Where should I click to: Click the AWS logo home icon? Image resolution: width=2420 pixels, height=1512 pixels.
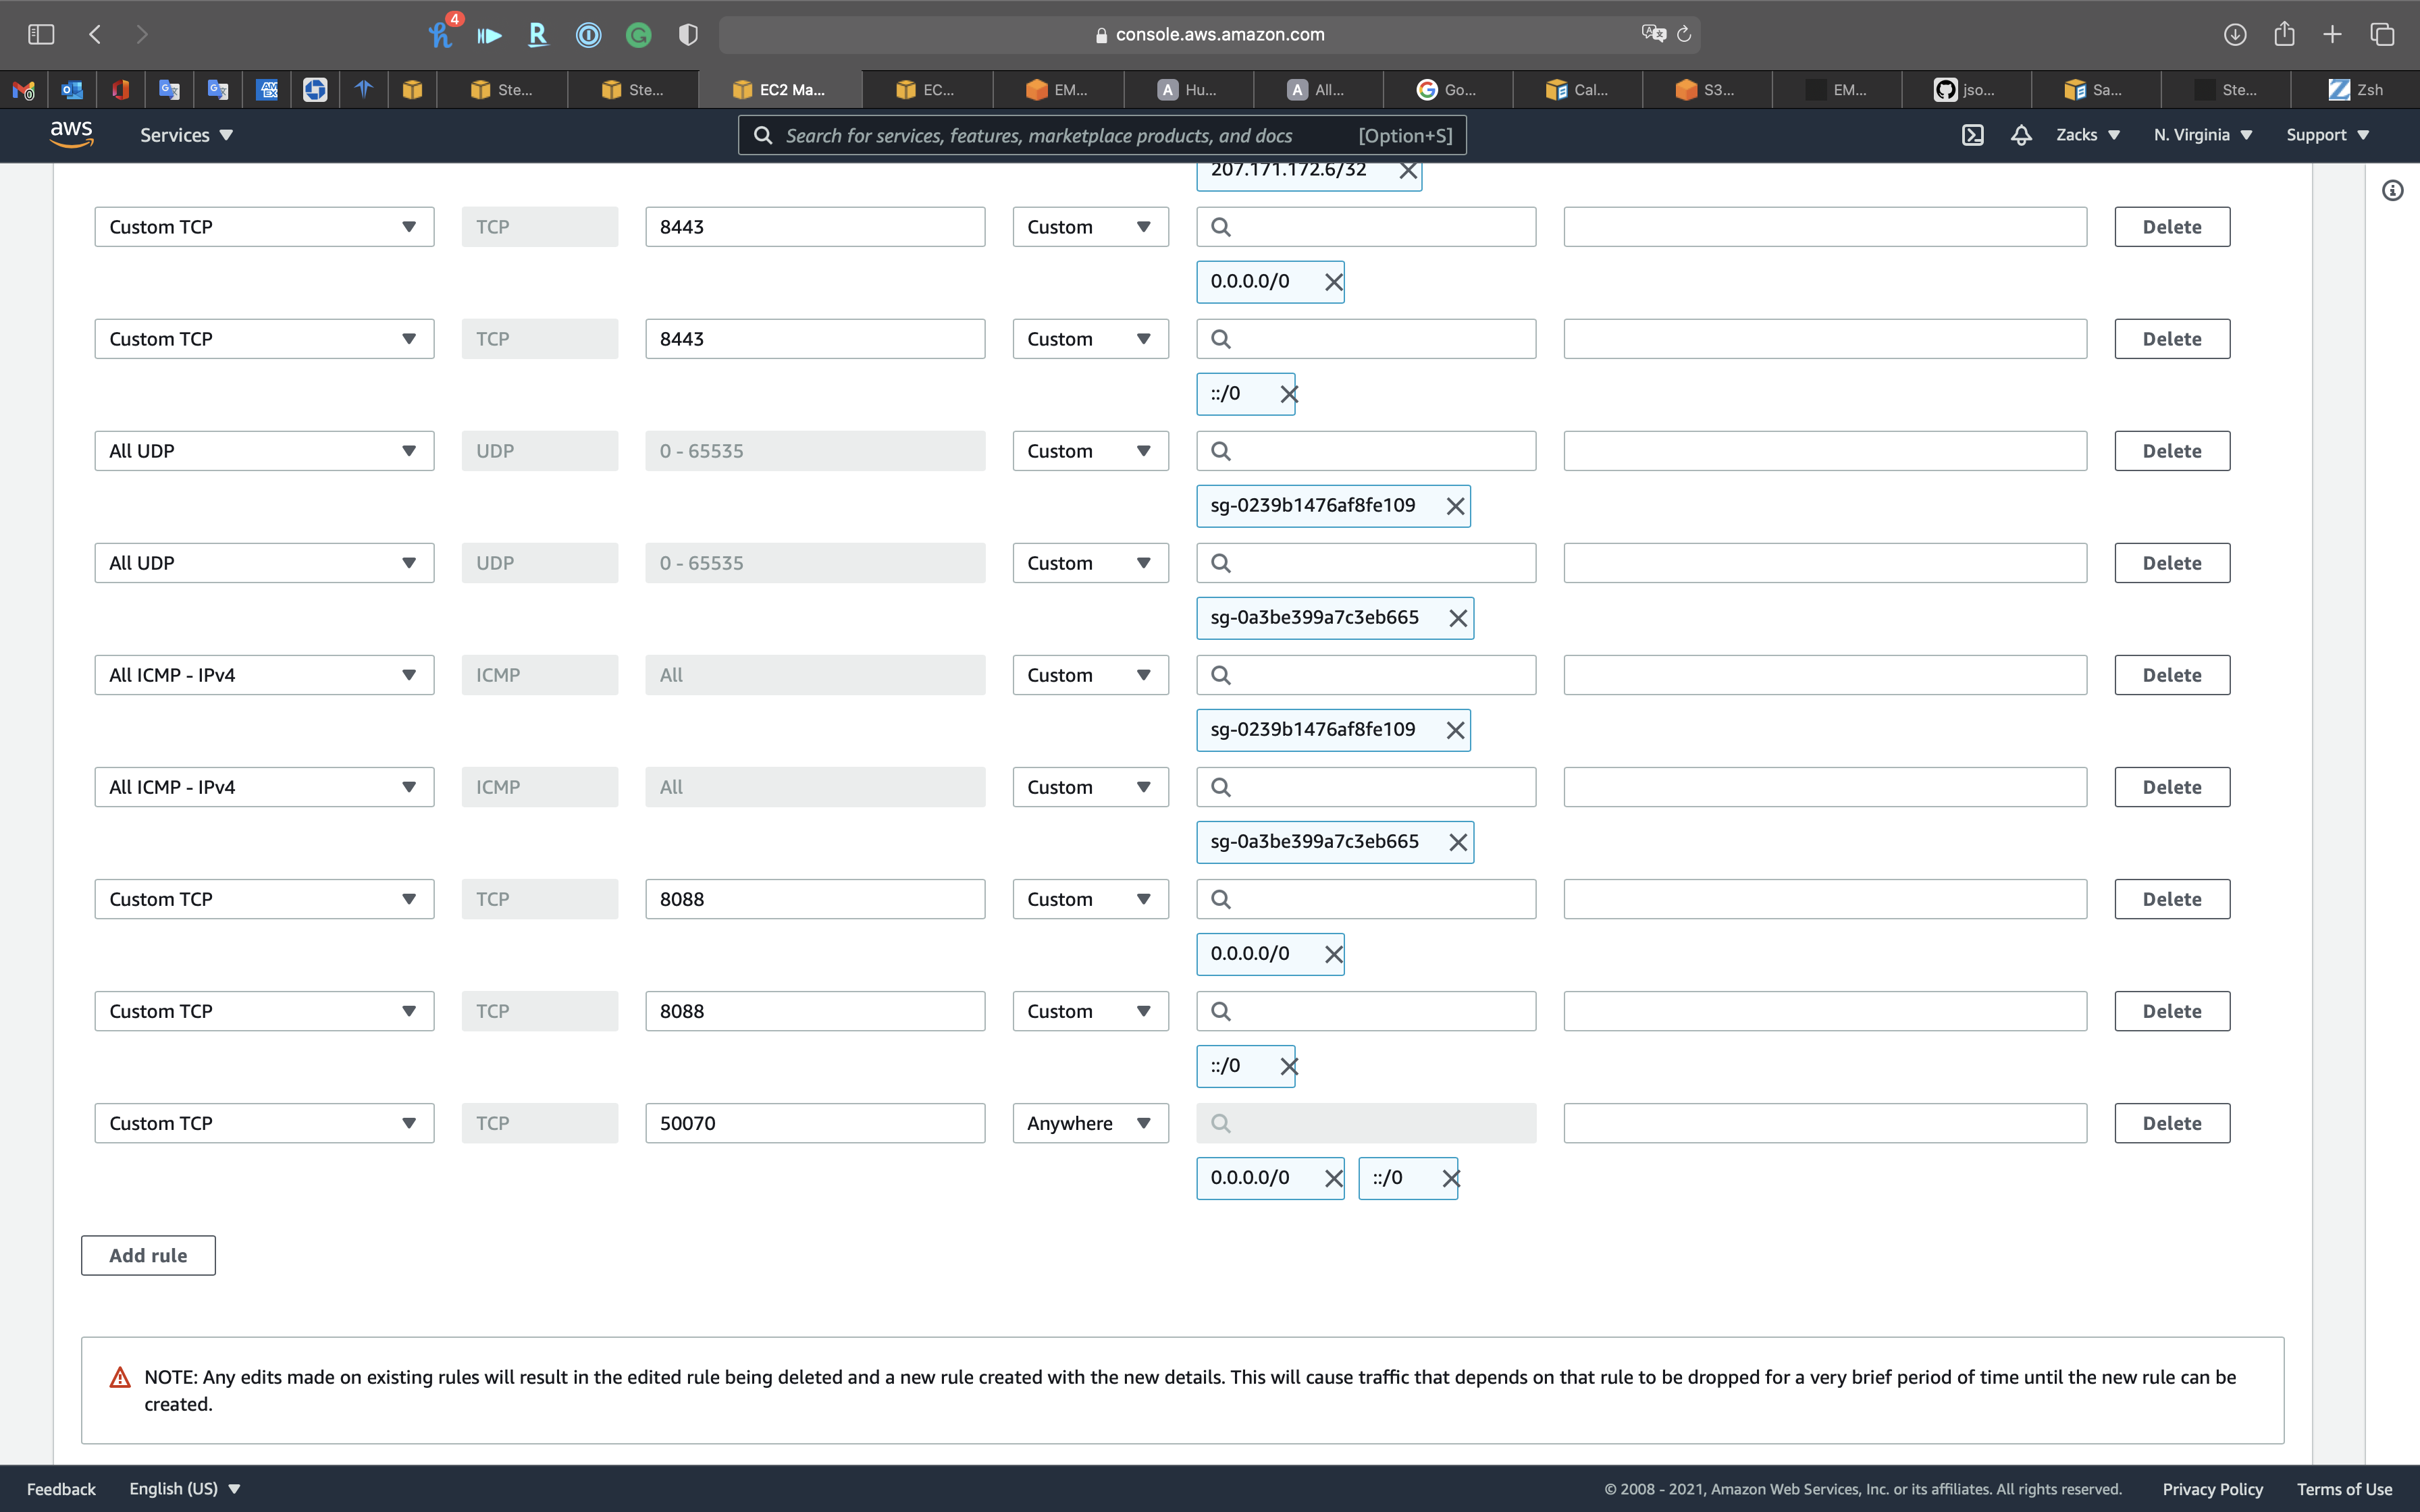[x=72, y=134]
